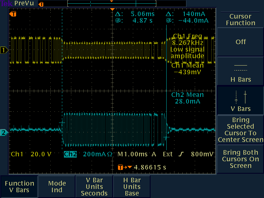
Task: Click the Ext trigger source readout
Action: pyautogui.click(x=168, y=154)
